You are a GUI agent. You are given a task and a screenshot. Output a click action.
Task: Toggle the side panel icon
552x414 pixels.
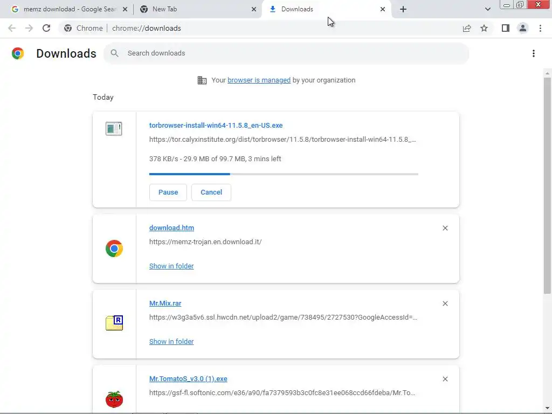pyautogui.click(x=505, y=28)
